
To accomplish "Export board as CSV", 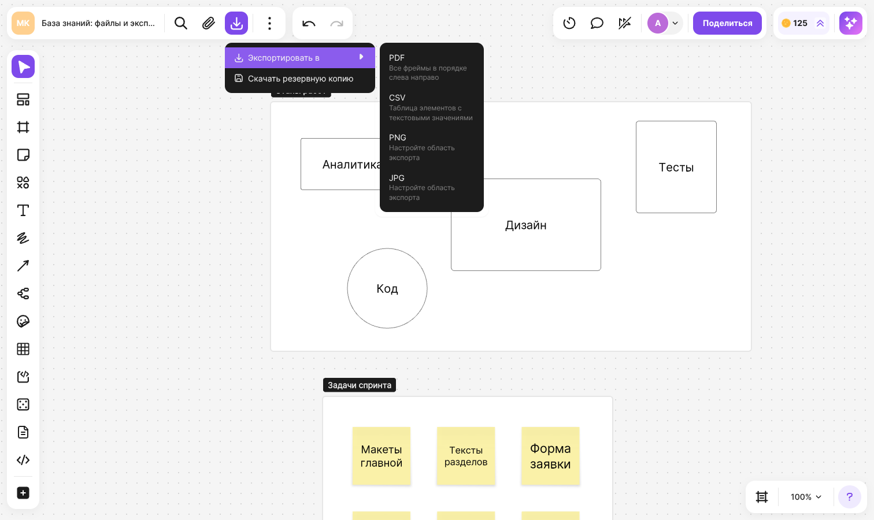I will (x=431, y=107).
